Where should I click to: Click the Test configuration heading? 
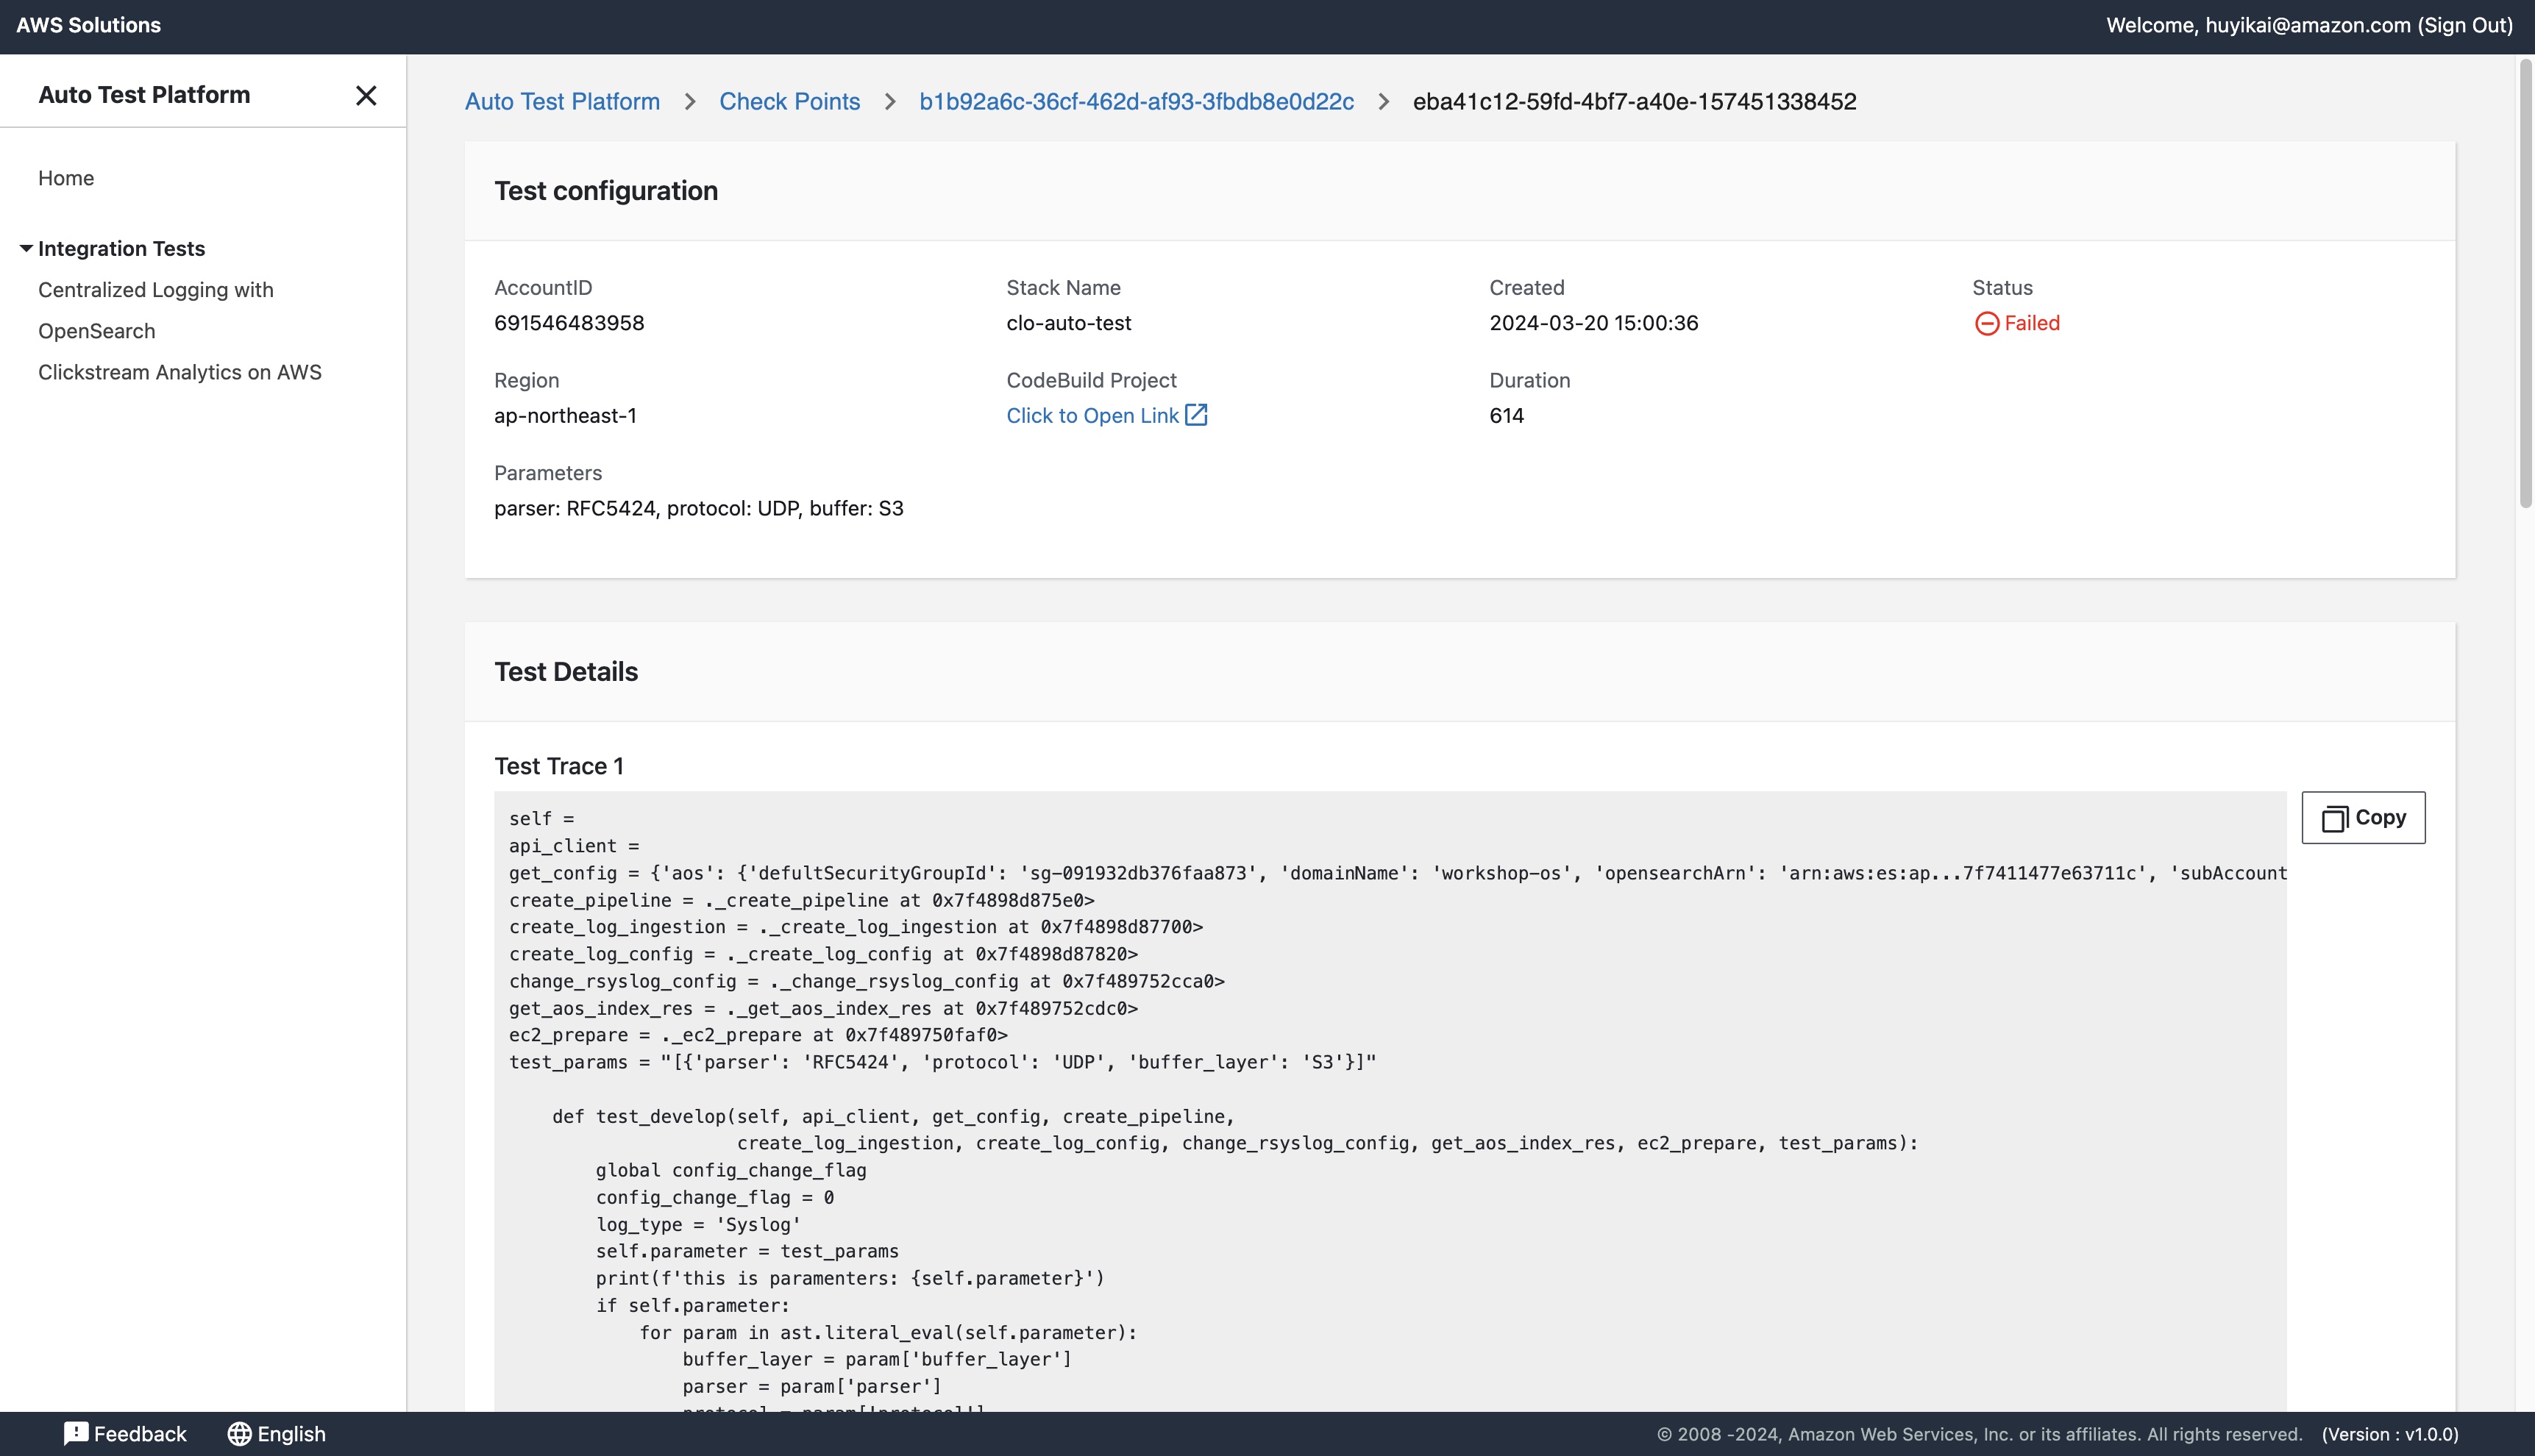point(606,190)
